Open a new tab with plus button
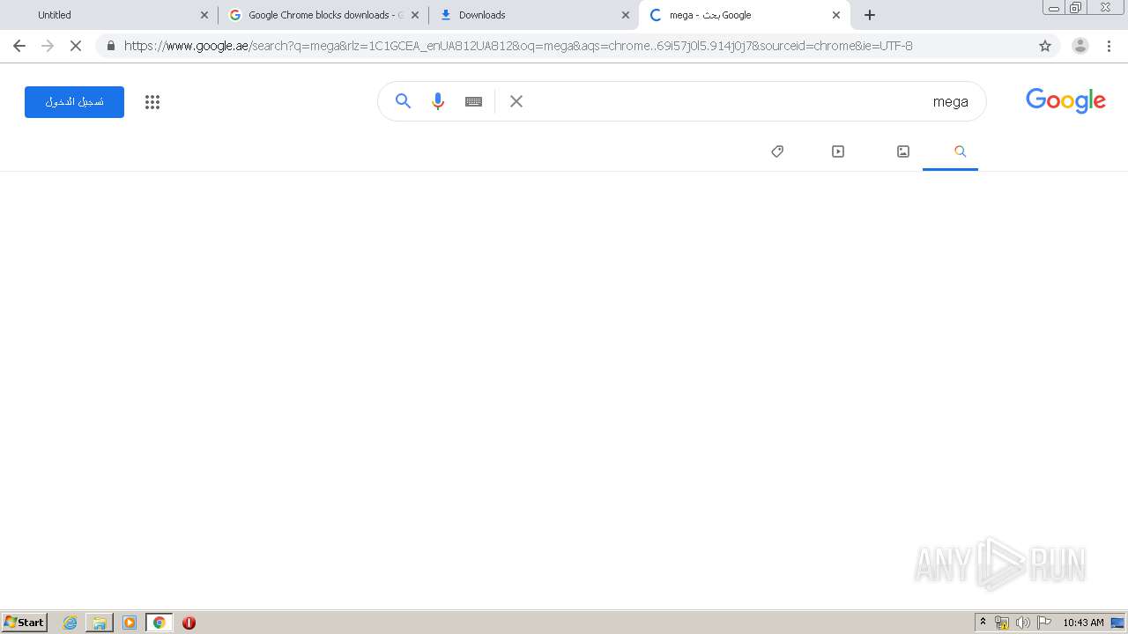This screenshot has width=1128, height=634. (870, 15)
